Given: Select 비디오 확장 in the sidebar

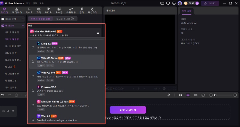Looking at the screenshot, I should point(11,53).
